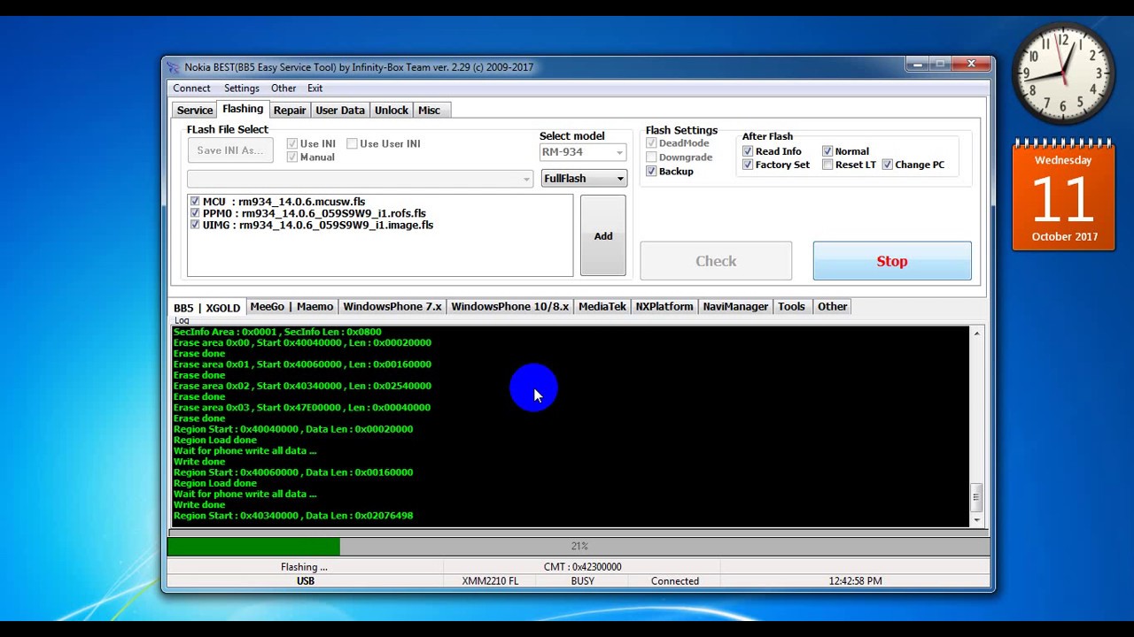Switch to the MeeGo | Maemo tab
Viewport: 1134px width, 637px height.
click(x=291, y=306)
